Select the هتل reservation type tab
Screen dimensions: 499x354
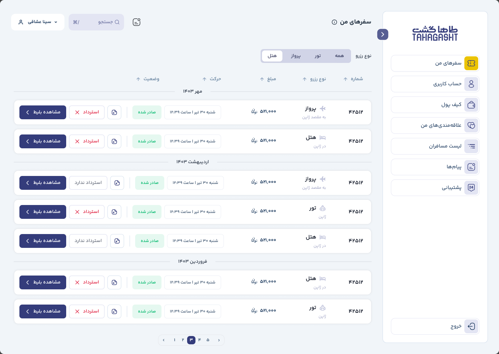(x=272, y=56)
